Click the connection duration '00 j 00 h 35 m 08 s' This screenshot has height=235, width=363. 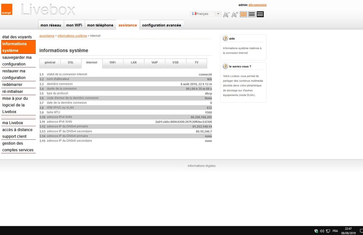tap(199, 89)
